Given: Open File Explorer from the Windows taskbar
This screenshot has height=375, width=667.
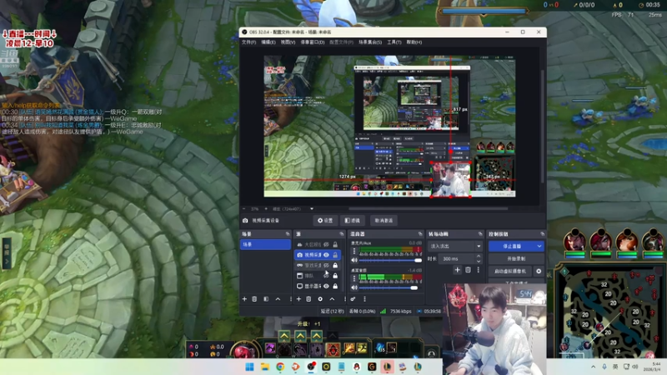Looking at the screenshot, I should pos(265,367).
